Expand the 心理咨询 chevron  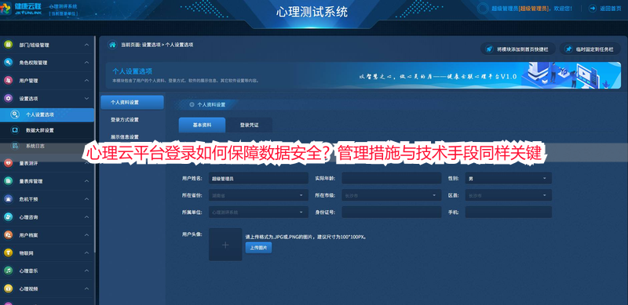coord(86,217)
